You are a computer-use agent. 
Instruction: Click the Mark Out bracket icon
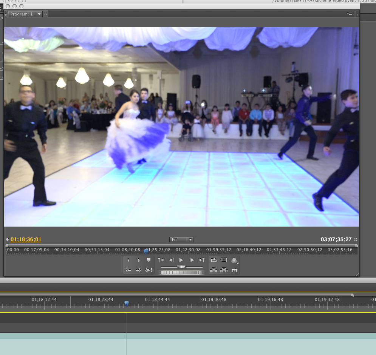[x=138, y=260]
